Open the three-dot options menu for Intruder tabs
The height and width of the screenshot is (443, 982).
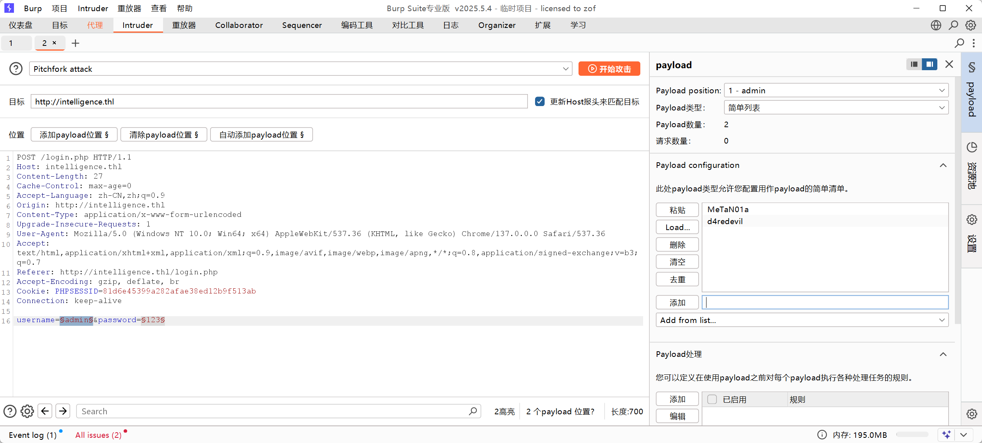[x=974, y=43]
